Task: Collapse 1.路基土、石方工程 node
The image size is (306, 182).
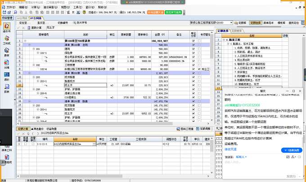Action: click(x=228, y=44)
